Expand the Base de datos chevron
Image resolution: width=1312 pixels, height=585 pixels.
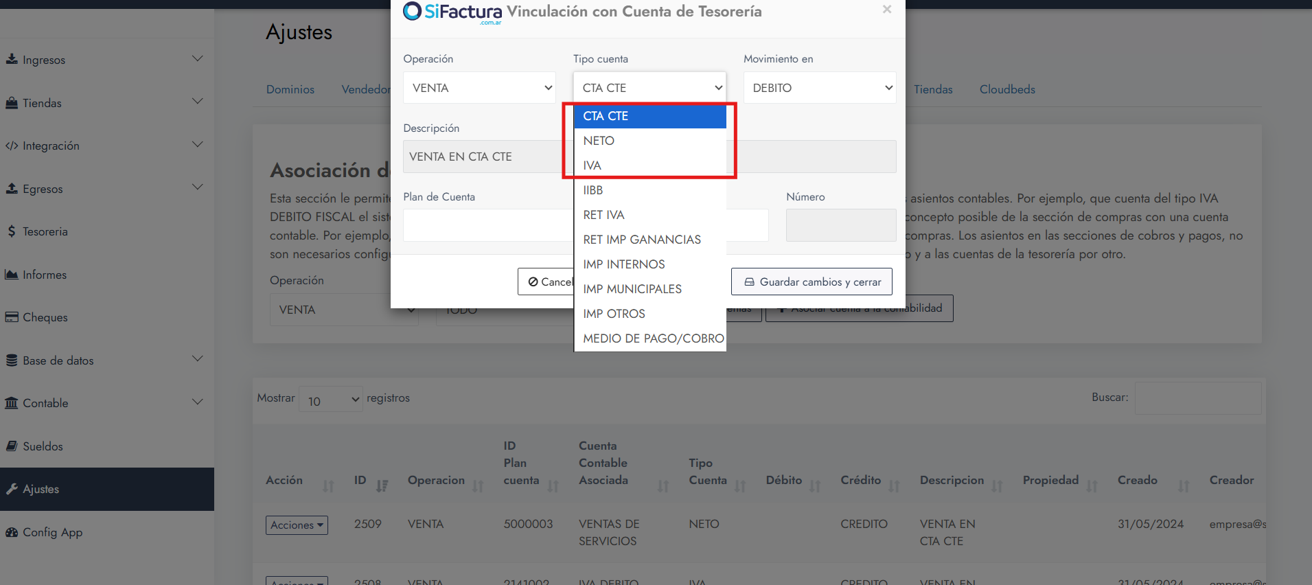click(x=198, y=359)
